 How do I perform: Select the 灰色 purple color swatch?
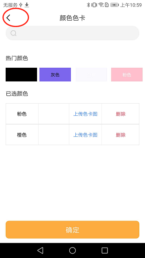point(55,75)
